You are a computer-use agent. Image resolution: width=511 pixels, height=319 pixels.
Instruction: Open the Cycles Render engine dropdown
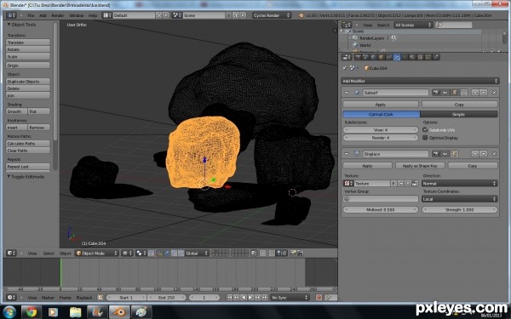click(272, 15)
